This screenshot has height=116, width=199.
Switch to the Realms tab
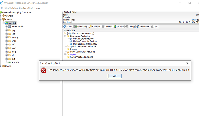(x=119, y=27)
